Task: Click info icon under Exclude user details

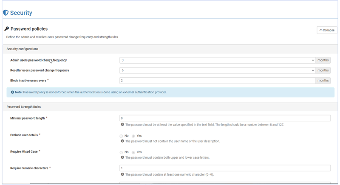Action: coord(122,141)
